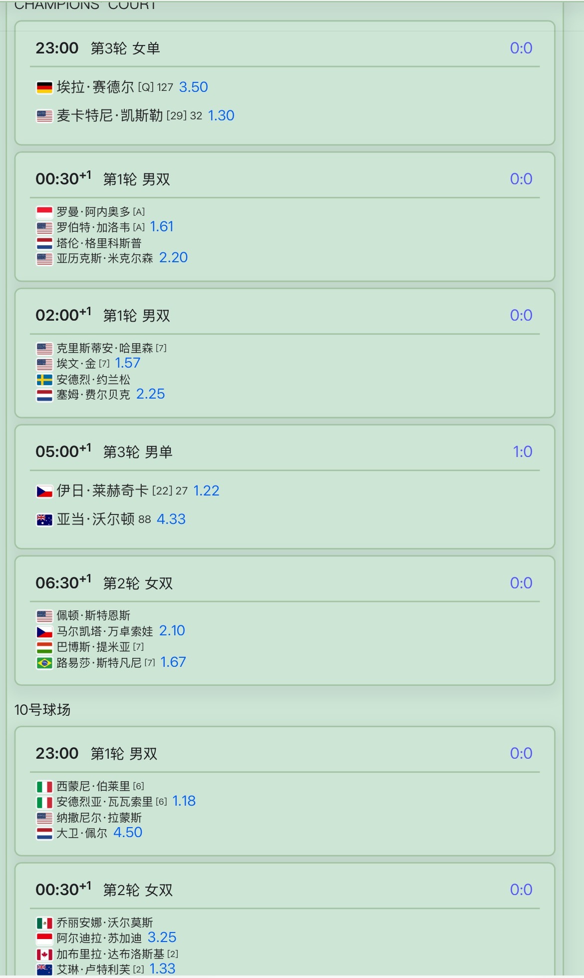Click the Brazilian flag beside 路易莎·斯特凡尼
Image resolution: width=584 pixels, height=978 pixels.
44,663
